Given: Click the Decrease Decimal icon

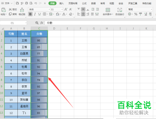Looking at the screenshot, I should pos(150,14).
